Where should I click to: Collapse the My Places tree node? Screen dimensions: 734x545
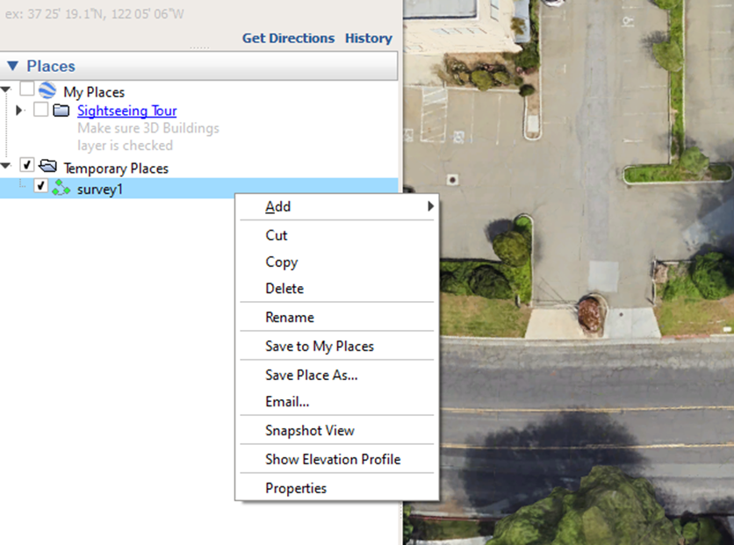tap(5, 89)
